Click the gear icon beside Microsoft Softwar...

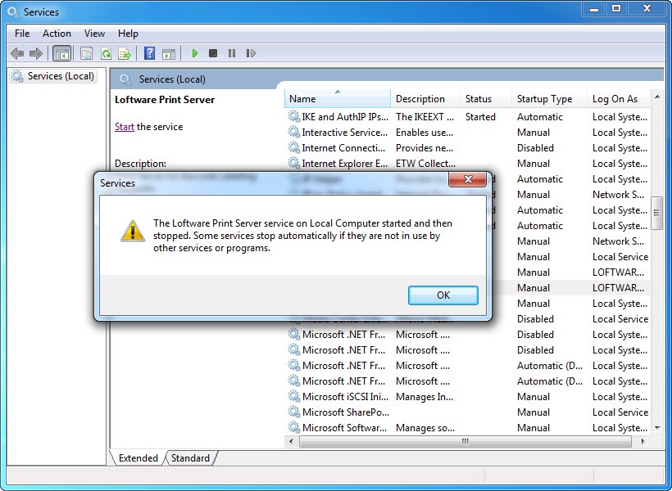(293, 427)
